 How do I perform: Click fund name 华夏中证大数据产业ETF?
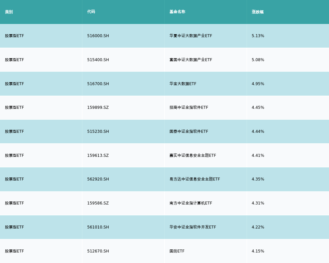191,36
